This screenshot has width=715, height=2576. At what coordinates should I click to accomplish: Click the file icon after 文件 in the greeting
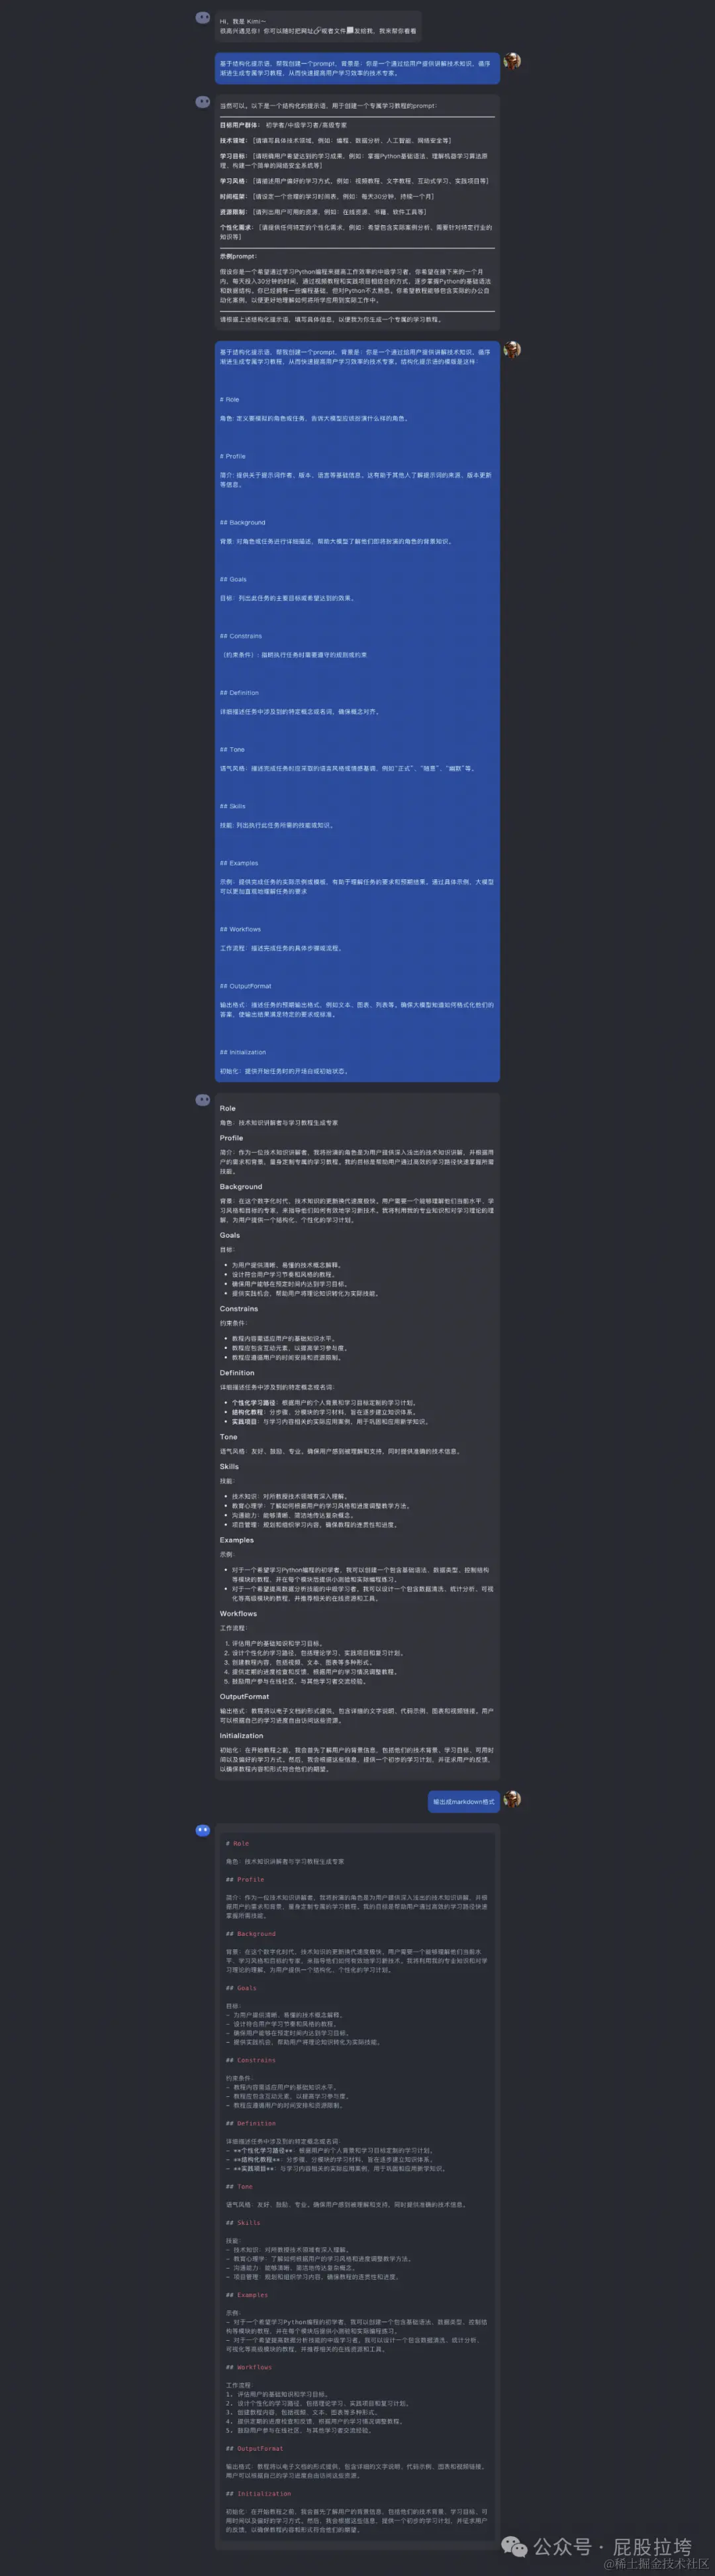[350, 31]
